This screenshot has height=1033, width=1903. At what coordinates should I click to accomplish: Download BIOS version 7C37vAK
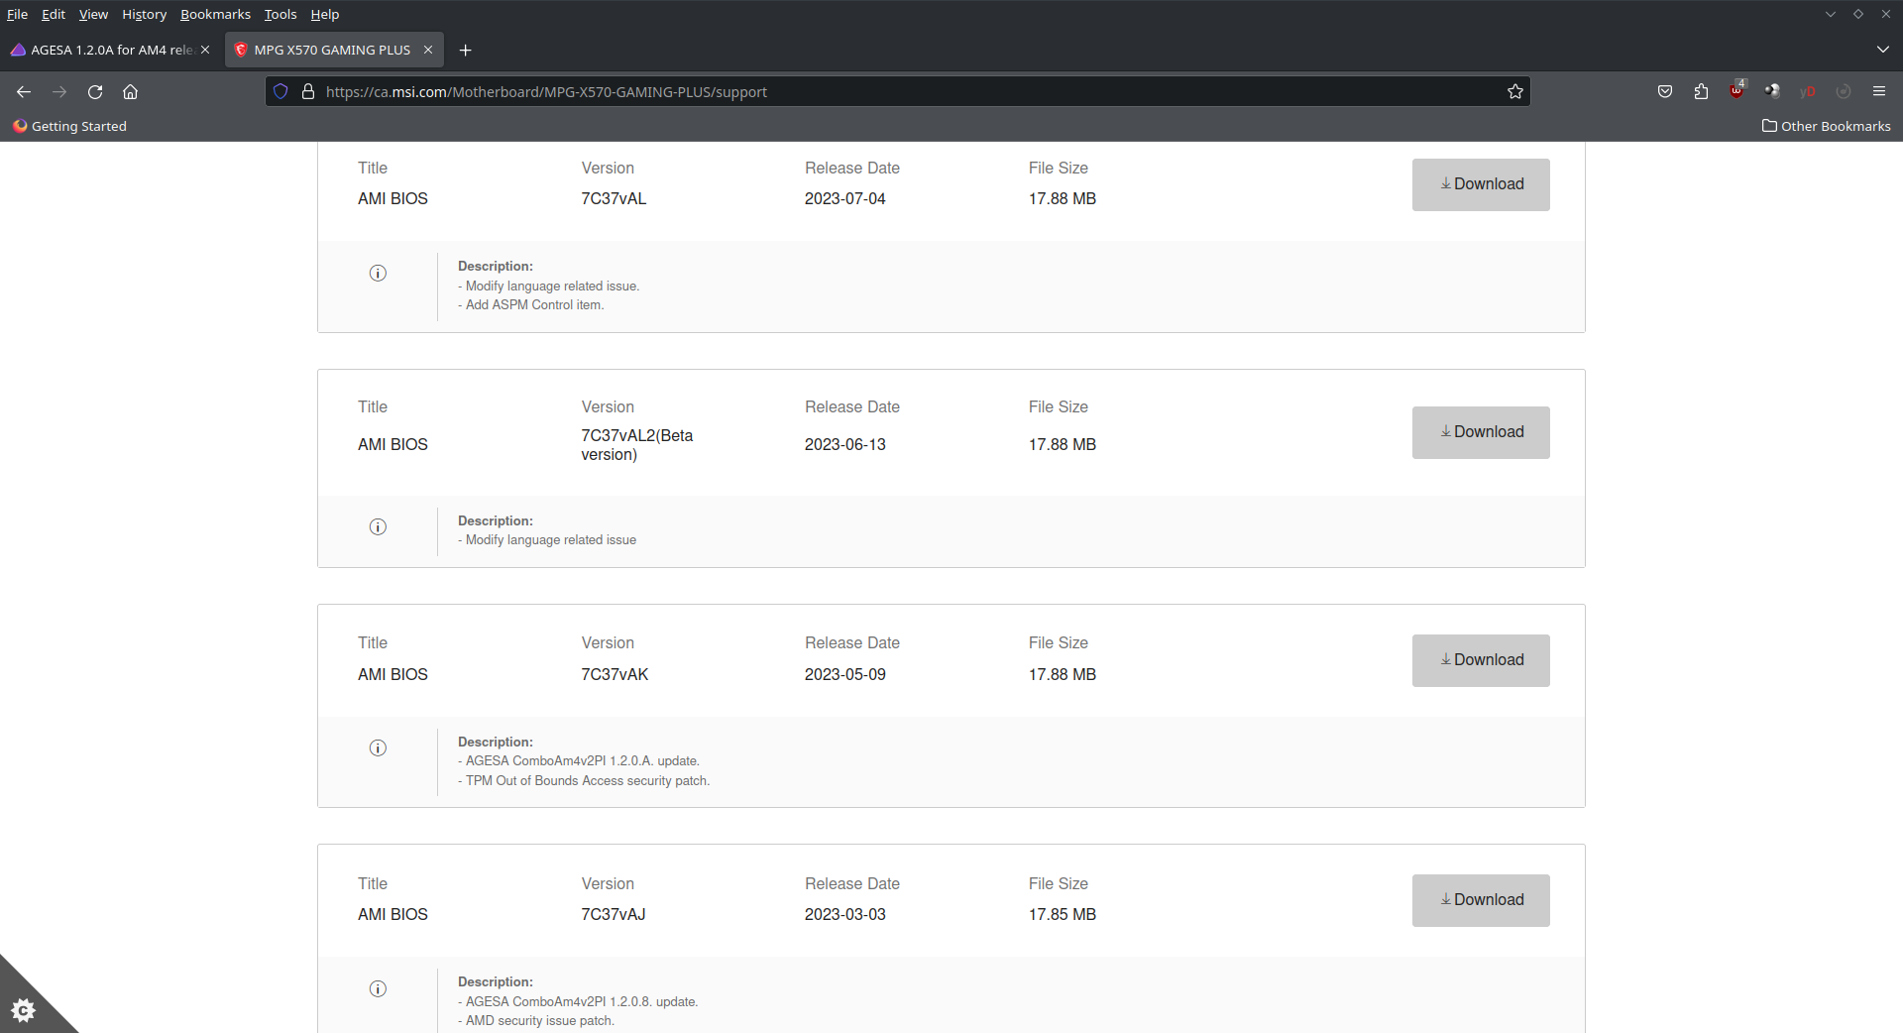(x=1481, y=660)
